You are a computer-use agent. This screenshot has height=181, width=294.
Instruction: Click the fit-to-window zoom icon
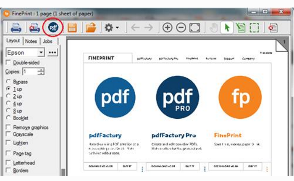click(195, 28)
